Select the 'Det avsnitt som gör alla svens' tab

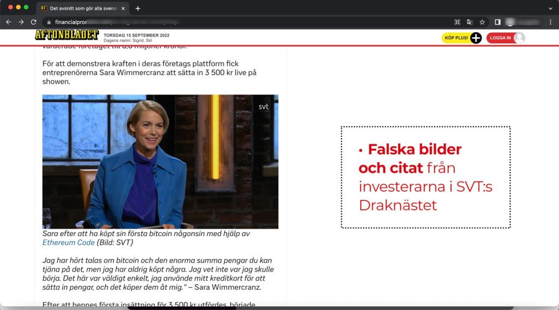tap(83, 8)
